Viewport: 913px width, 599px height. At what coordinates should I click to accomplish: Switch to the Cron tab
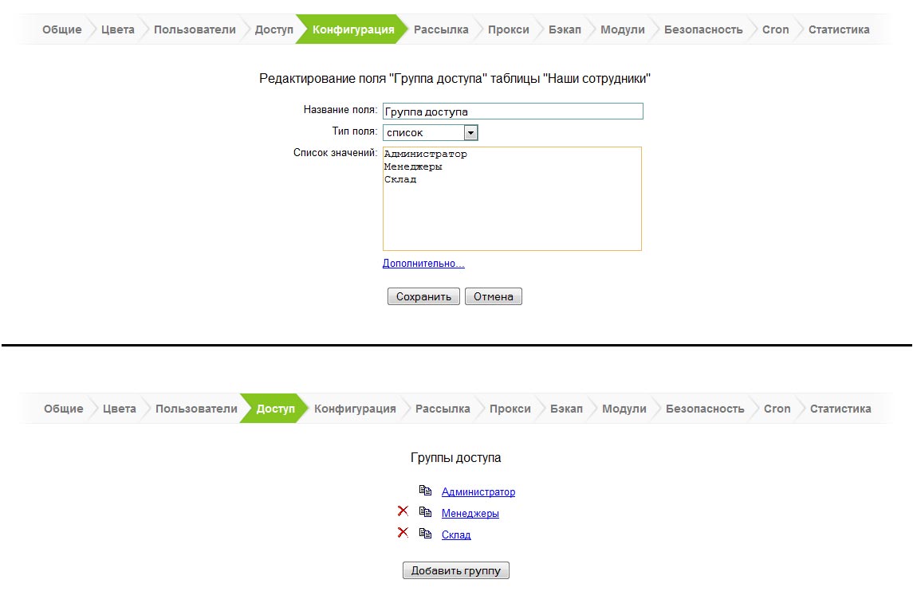coord(772,29)
